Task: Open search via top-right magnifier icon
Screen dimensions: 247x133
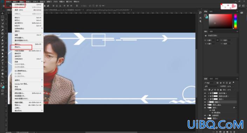Action: click(240, 6)
